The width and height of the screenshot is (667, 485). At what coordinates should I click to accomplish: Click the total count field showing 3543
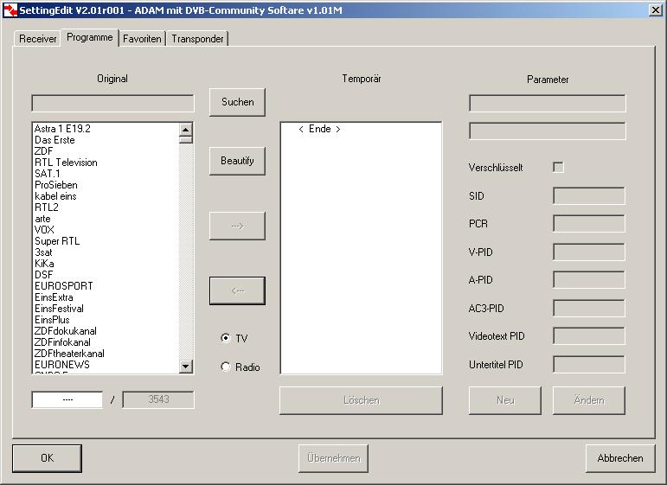coord(158,399)
